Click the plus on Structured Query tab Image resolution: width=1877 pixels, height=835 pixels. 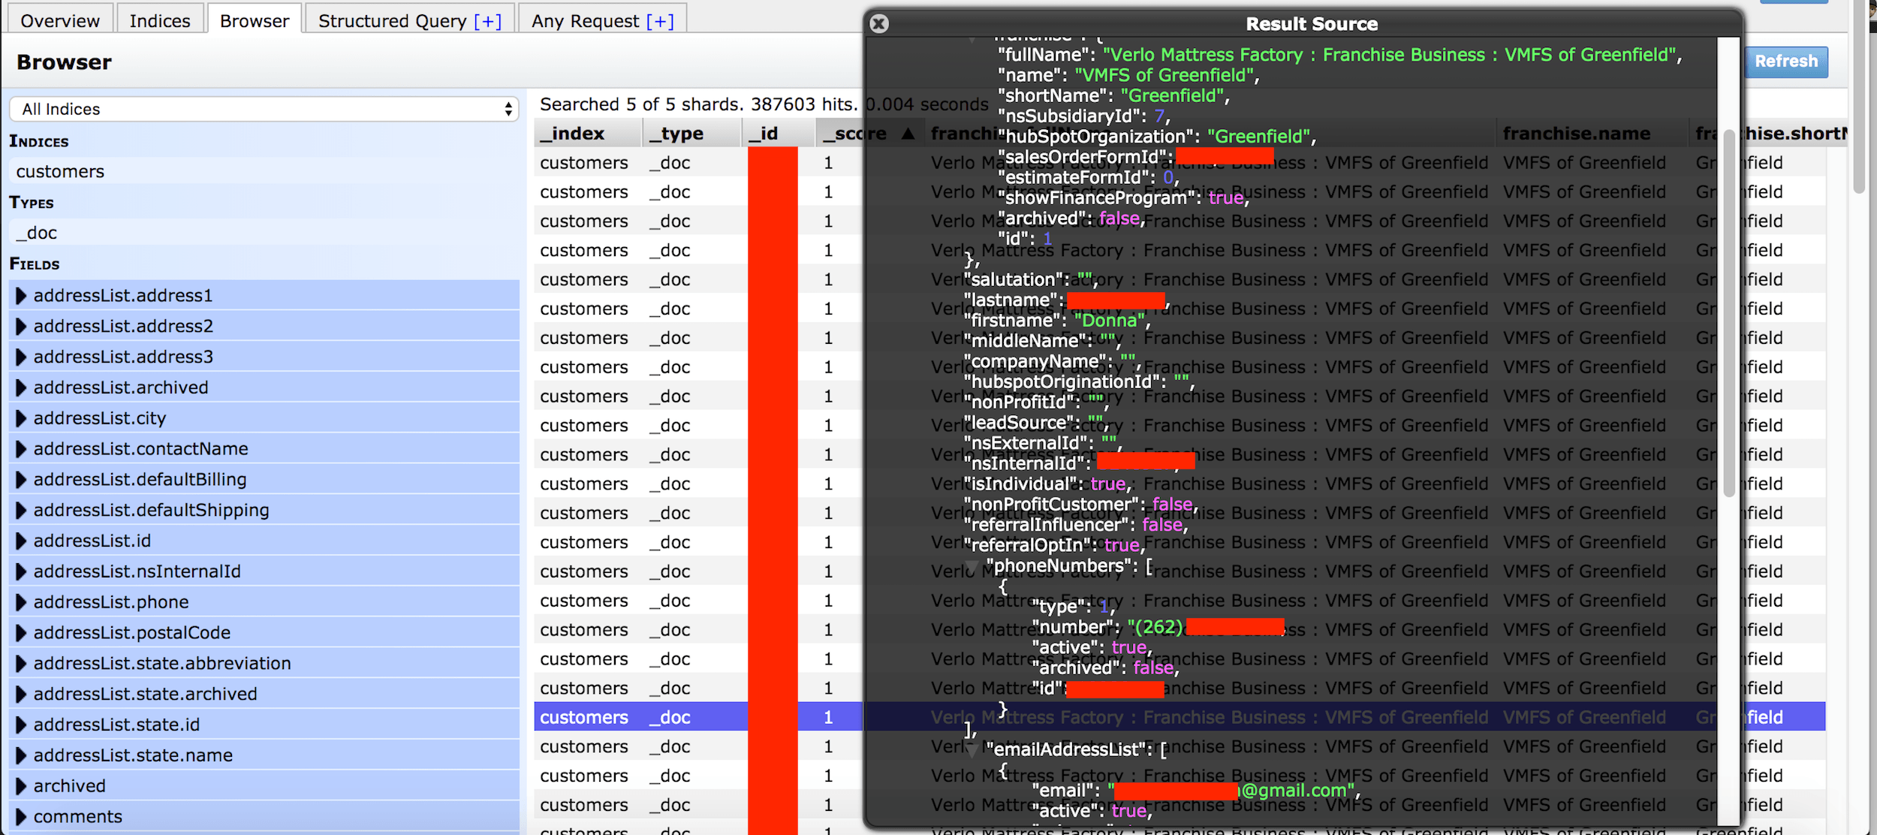(x=487, y=21)
